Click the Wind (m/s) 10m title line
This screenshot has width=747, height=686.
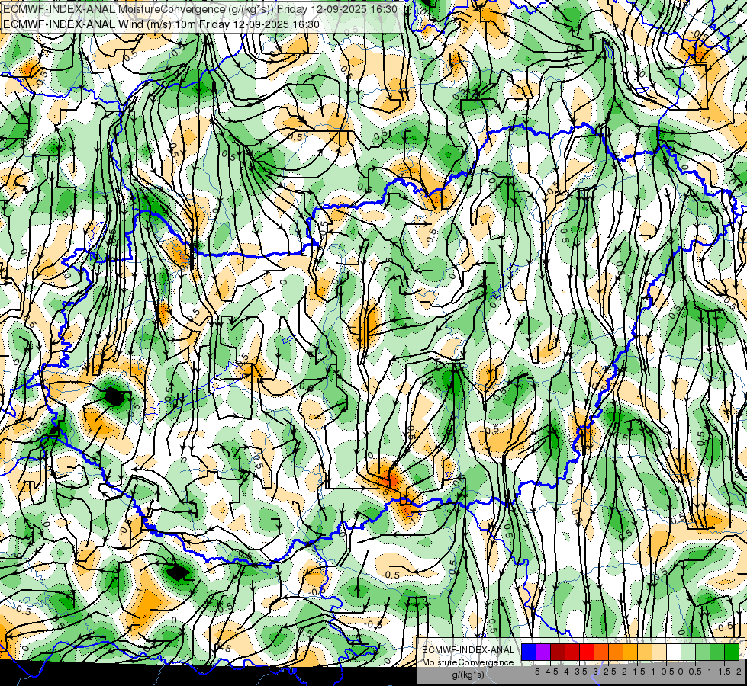pos(161,24)
